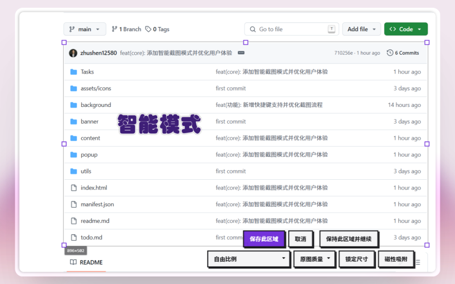Open commit hash 710256e link
455x284 pixels.
pyautogui.click(x=344, y=53)
